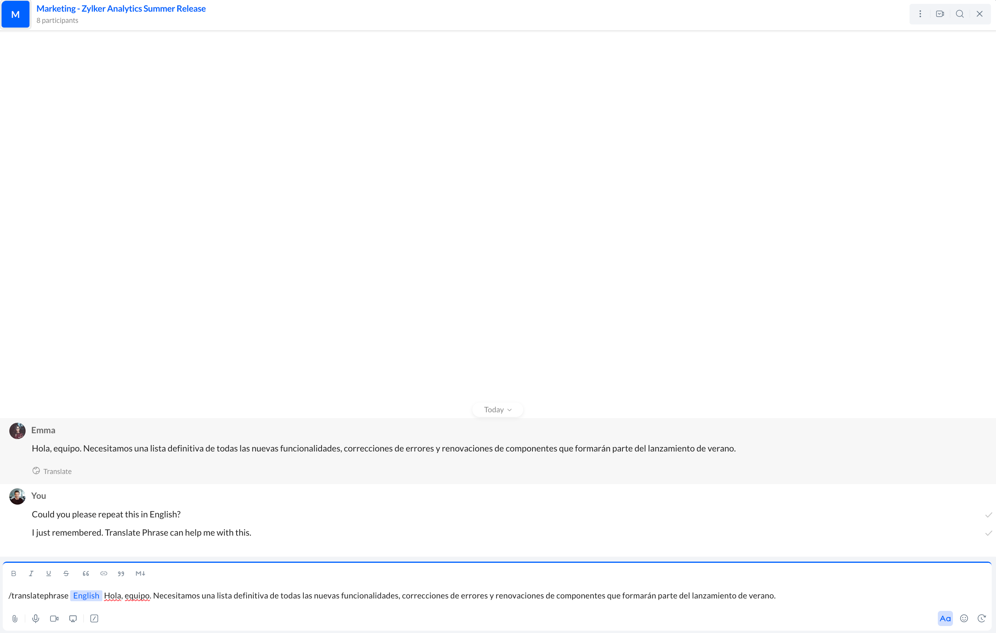Toggle italic formatting

coord(31,573)
